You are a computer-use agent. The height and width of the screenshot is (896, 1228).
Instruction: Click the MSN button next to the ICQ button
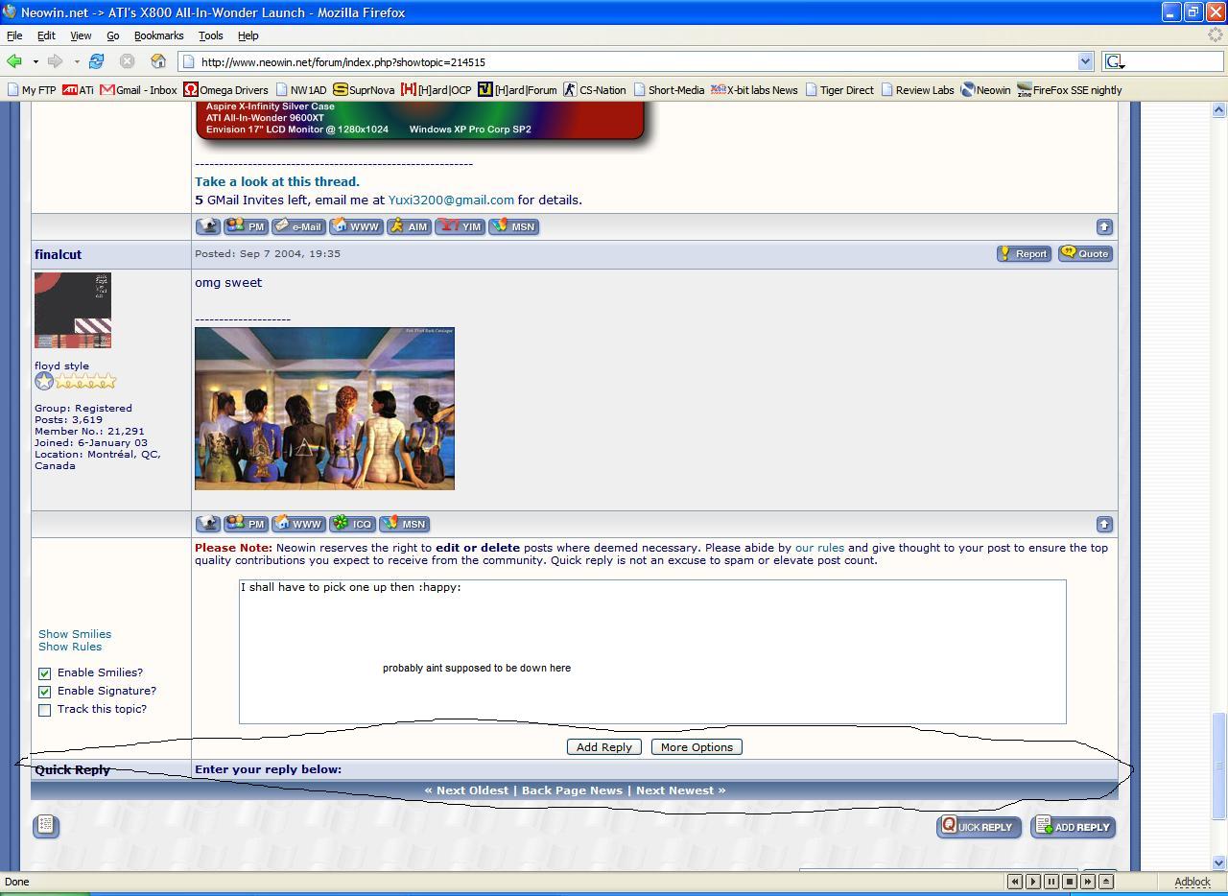(404, 524)
